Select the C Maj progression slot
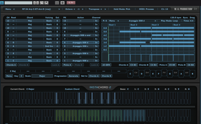This screenshot has width=201, height=124. 13,71
